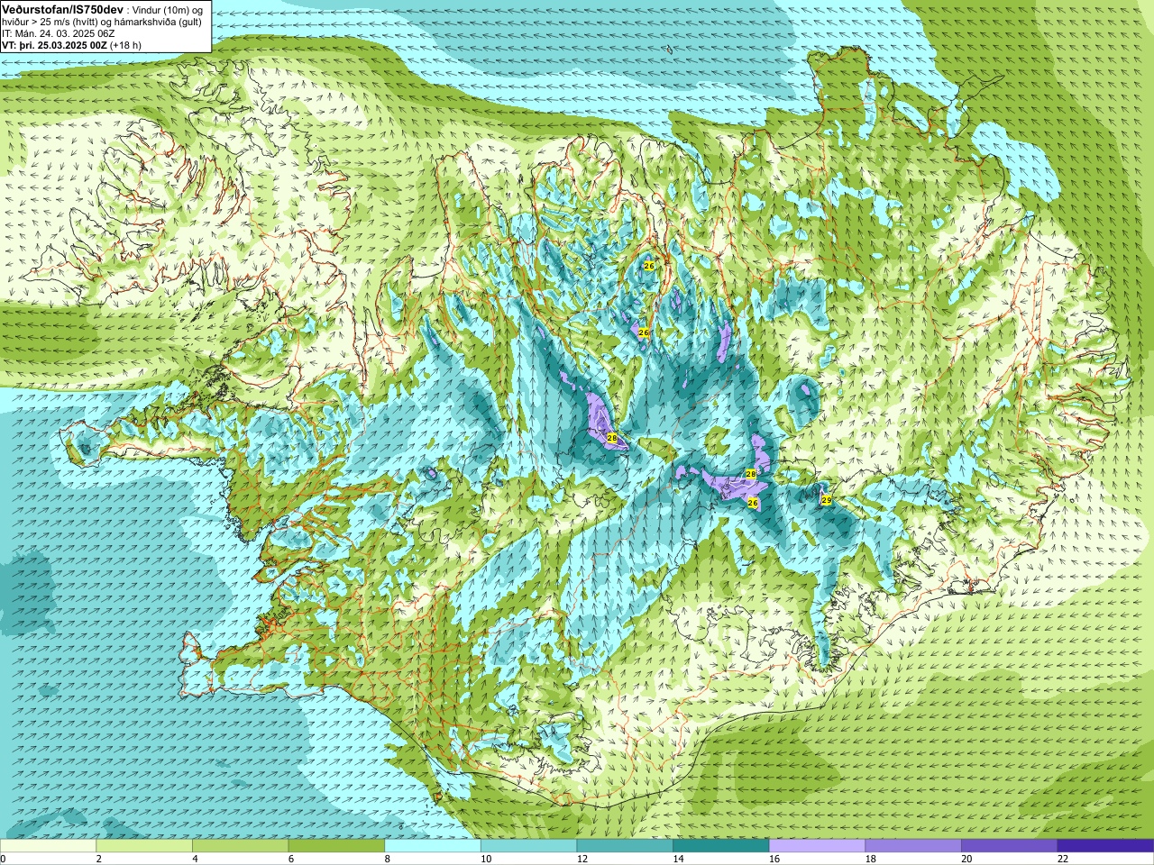1154x865 pixels.
Task: Select the 2–4 m/s light green legend swatch
Action: 144,846
